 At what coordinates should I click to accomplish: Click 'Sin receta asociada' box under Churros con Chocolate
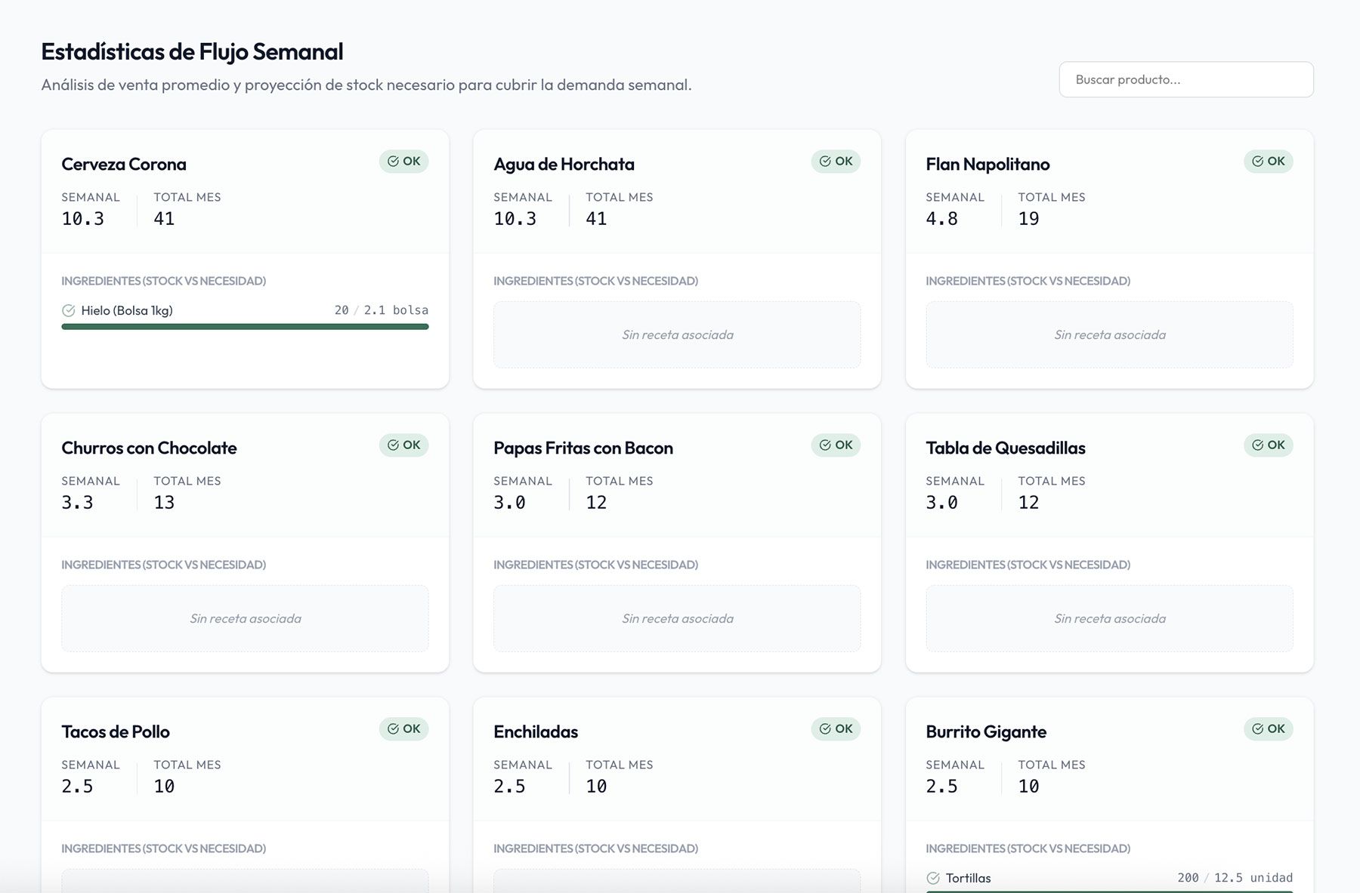click(x=245, y=619)
